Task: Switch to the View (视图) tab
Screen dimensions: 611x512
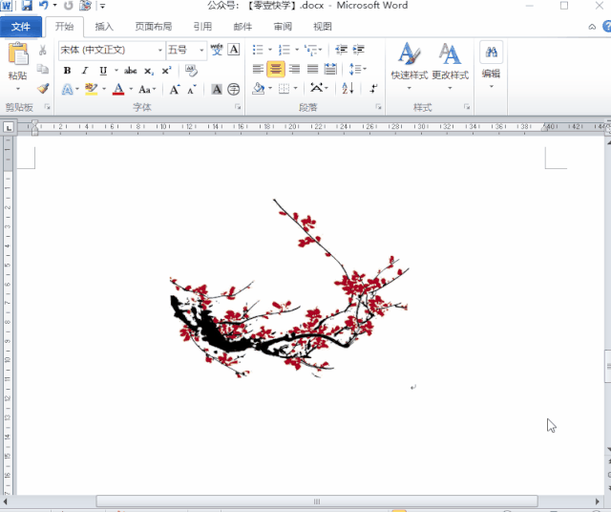Action: 323,27
